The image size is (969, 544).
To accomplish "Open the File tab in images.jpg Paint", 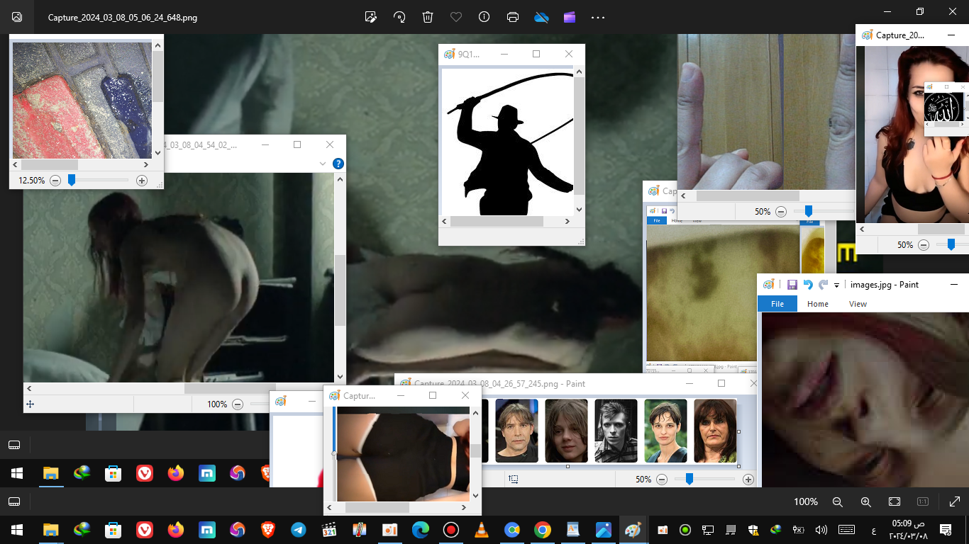I will click(x=777, y=304).
